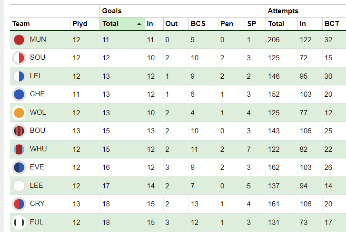Image resolution: width=346 pixels, height=232 pixels.
Task: Sort table by BCS column header
Action: 198,24
